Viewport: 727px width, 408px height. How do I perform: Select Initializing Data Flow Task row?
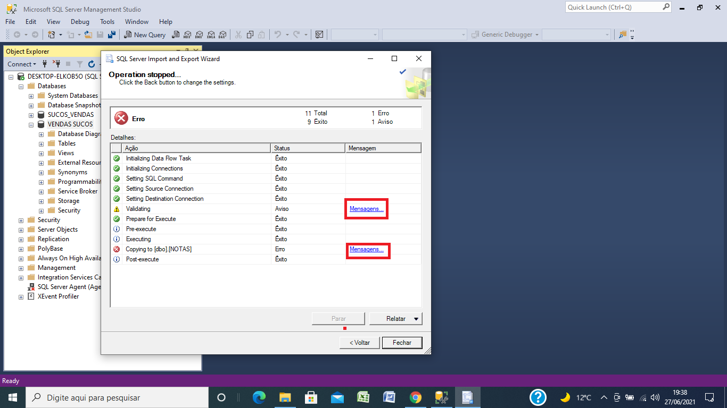click(266, 158)
